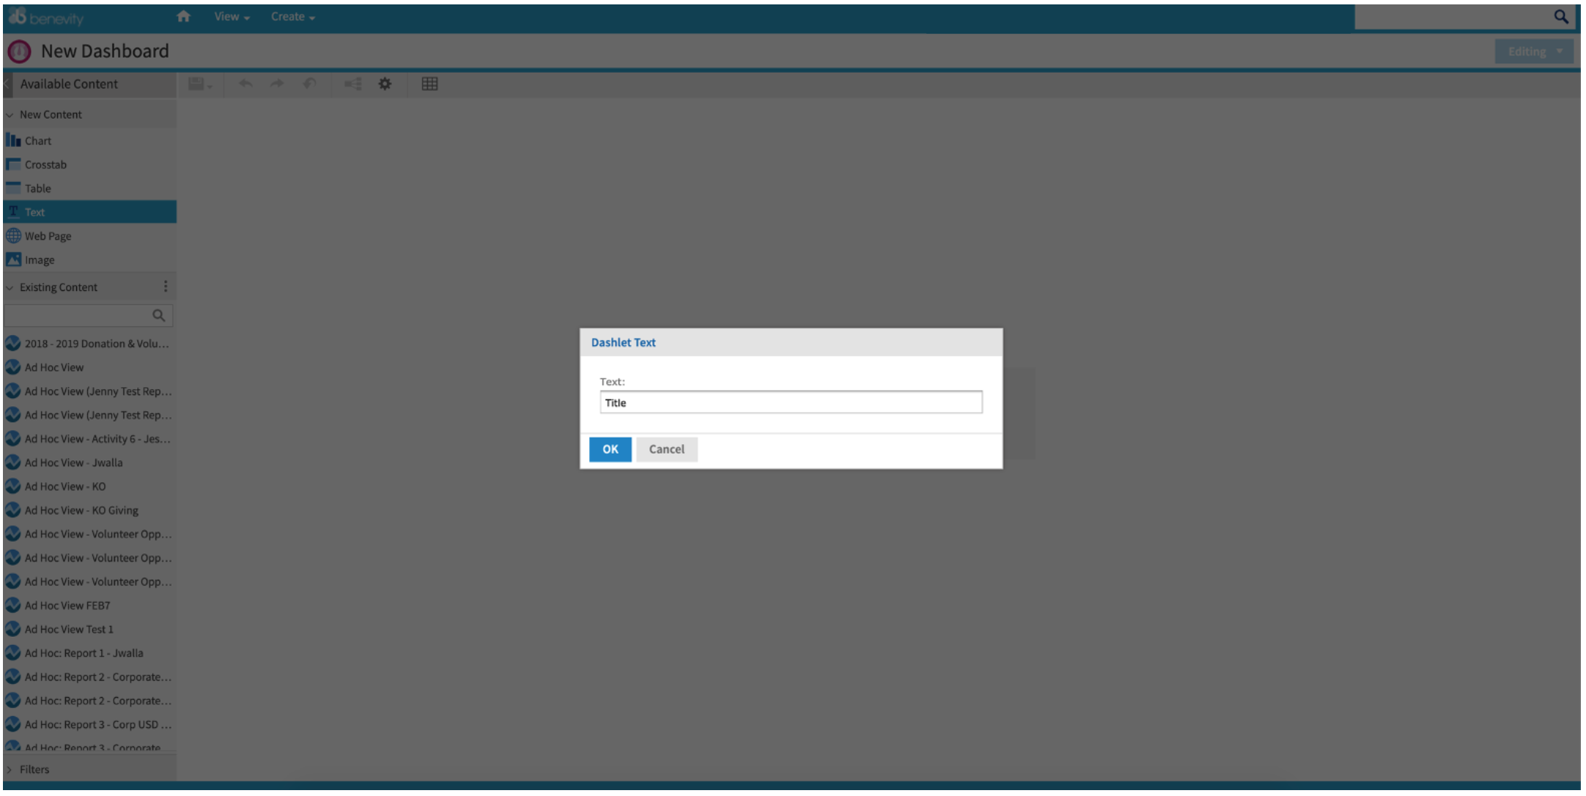Click the Cancel button

point(666,449)
